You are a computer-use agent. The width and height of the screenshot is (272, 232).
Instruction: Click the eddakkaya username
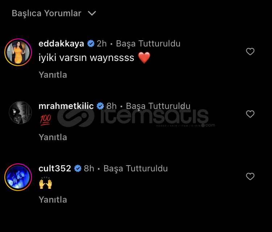pyautogui.click(x=61, y=44)
